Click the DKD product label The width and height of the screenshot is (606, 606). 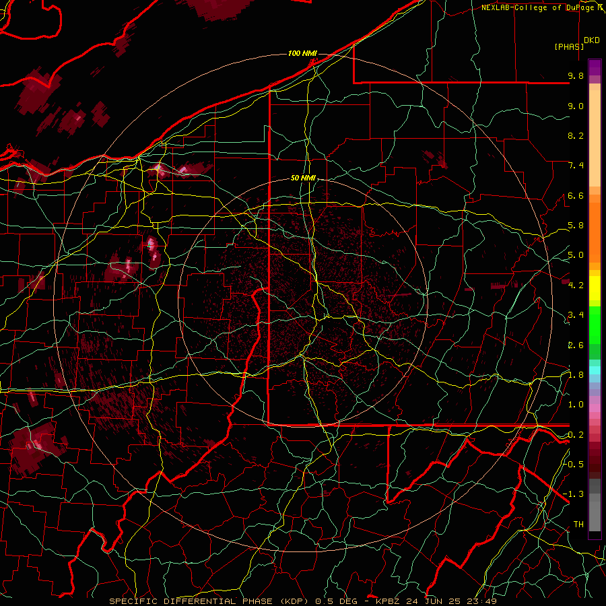(x=592, y=40)
